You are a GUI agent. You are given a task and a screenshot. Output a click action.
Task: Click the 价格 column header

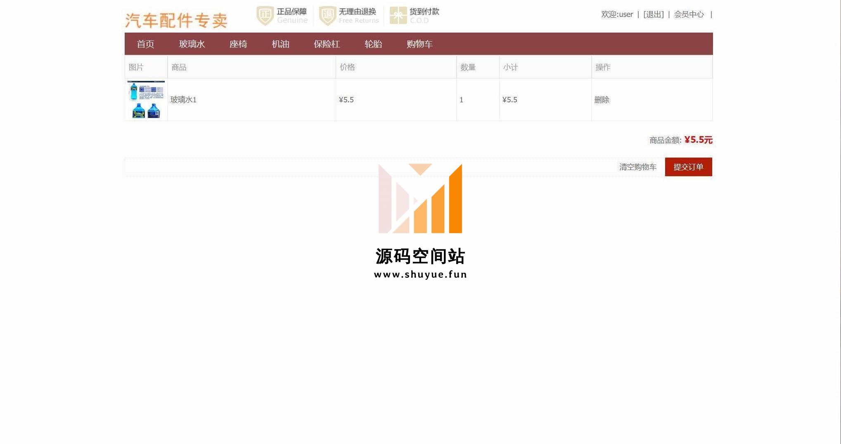(x=347, y=67)
